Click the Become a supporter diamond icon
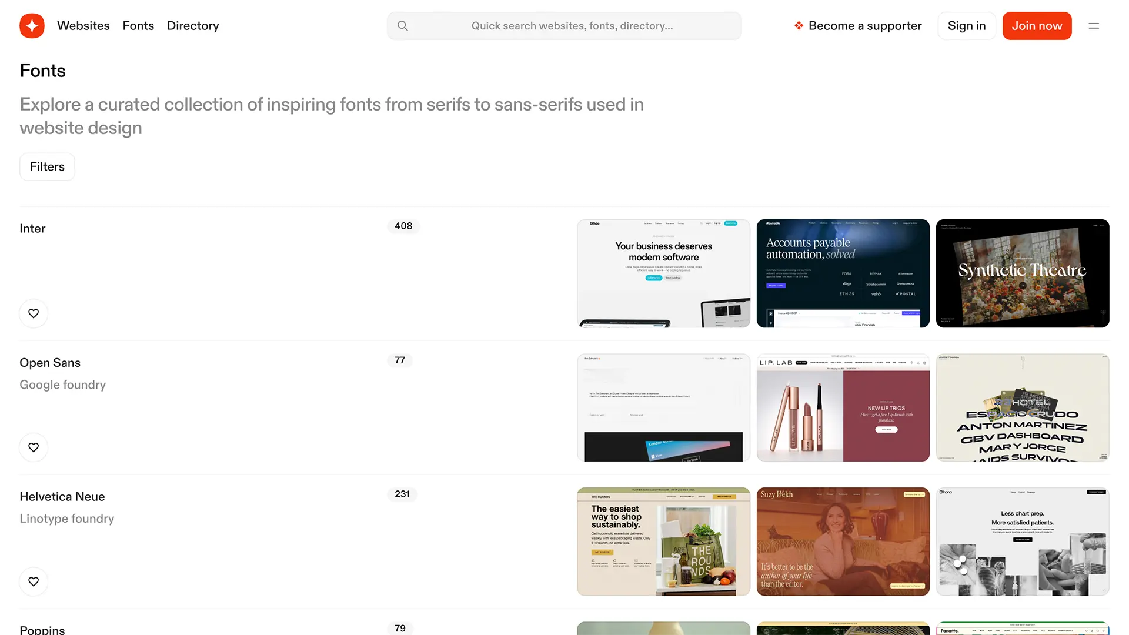This screenshot has width=1129, height=635. click(799, 26)
